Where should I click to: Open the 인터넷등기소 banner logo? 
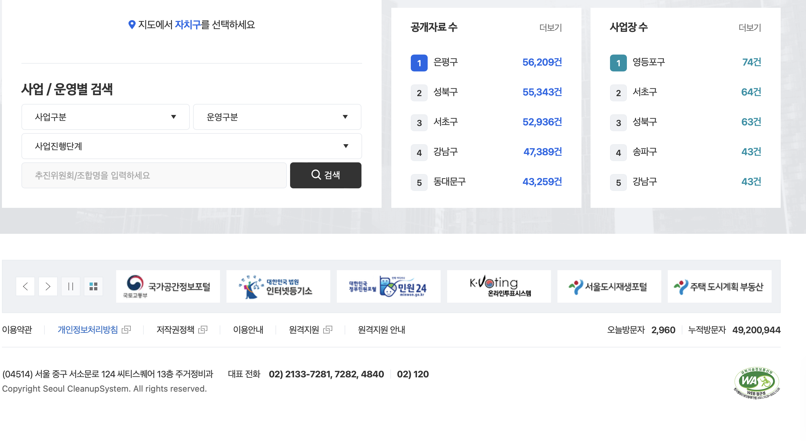(278, 286)
